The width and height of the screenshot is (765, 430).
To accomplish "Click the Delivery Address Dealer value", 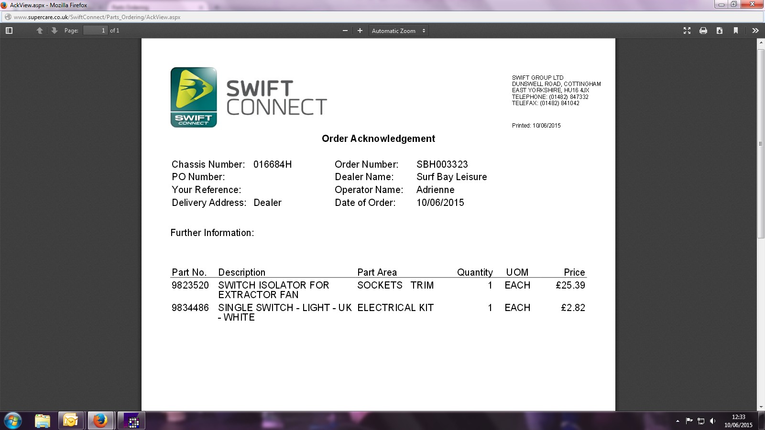I will tap(268, 203).
